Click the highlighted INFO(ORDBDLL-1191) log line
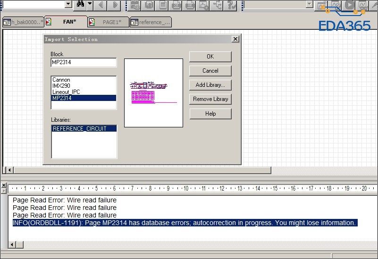This screenshot has width=378, height=259. pyautogui.click(x=185, y=223)
